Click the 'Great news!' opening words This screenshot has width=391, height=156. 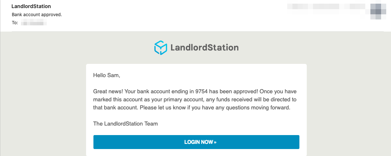(108, 91)
